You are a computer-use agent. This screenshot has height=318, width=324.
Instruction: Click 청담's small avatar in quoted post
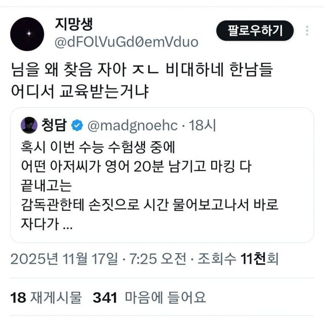(29, 125)
